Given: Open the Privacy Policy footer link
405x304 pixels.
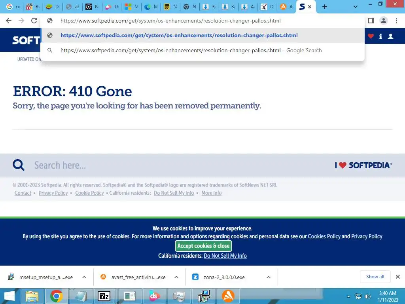Looking at the screenshot, I should pos(53,193).
